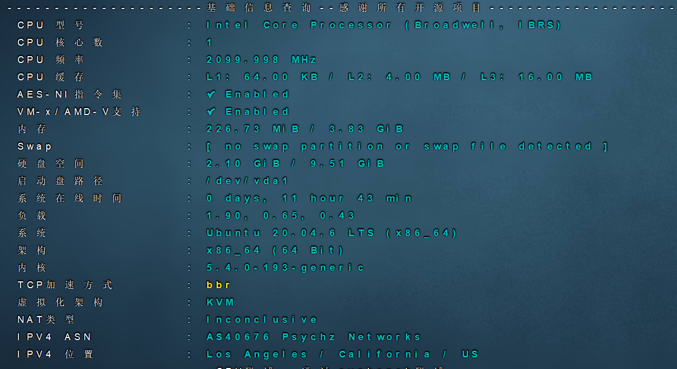Click the 2099.998 MHz frequency value

[261, 60]
